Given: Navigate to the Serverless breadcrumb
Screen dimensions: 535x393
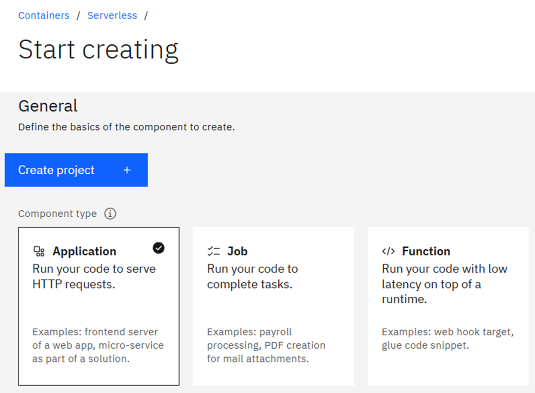Looking at the screenshot, I should [x=112, y=15].
